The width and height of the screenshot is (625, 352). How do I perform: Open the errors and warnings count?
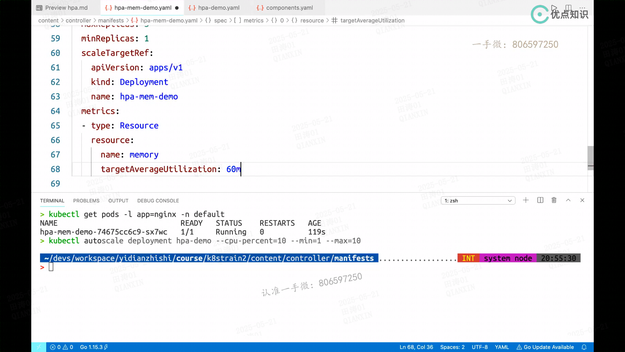[x=62, y=347]
